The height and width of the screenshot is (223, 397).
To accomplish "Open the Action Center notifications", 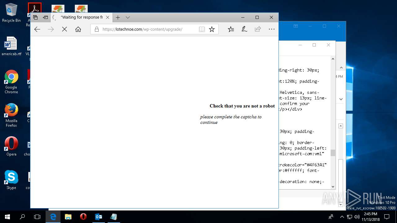I will pyautogui.click(x=387, y=217).
